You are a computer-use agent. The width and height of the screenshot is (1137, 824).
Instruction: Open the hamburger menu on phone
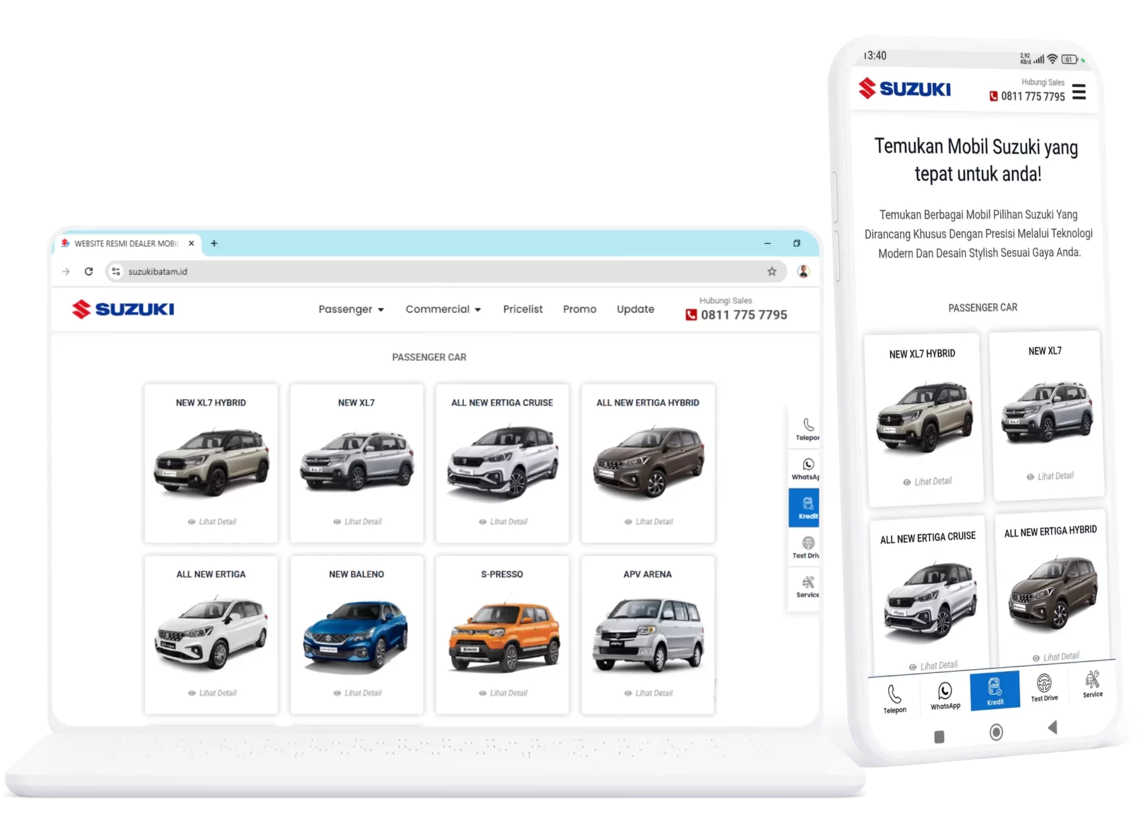click(x=1079, y=92)
